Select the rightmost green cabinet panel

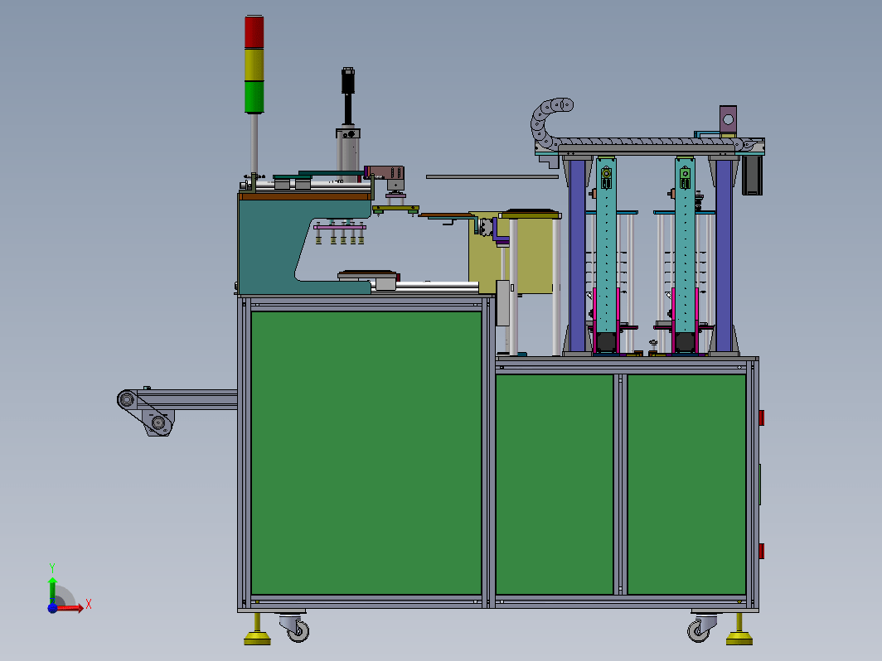click(x=686, y=484)
